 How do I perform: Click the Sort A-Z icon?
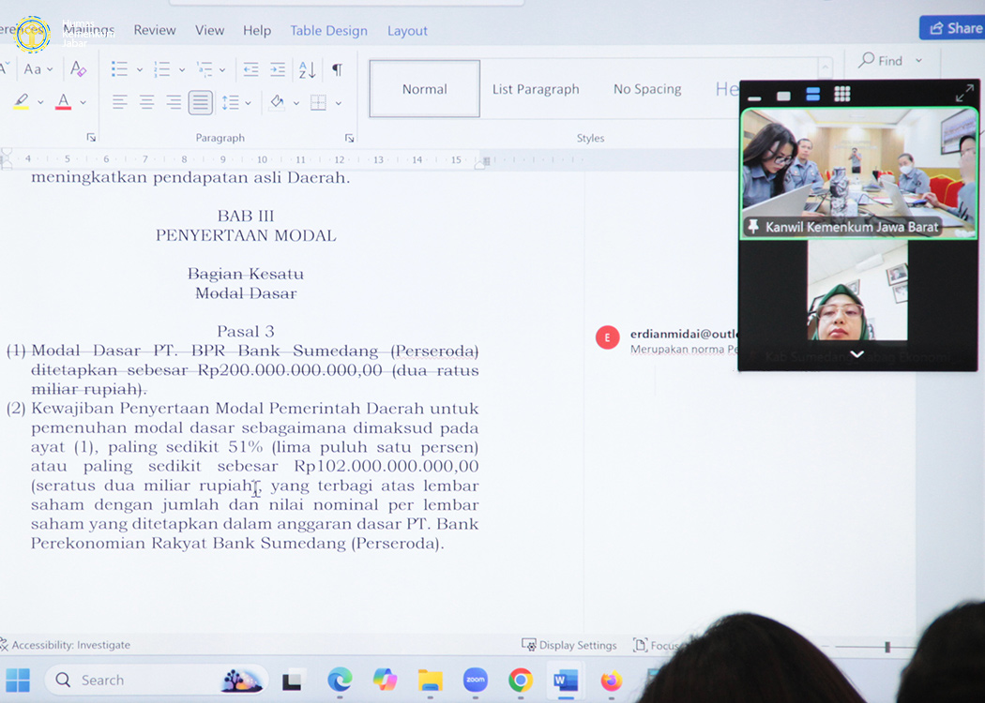tap(307, 69)
